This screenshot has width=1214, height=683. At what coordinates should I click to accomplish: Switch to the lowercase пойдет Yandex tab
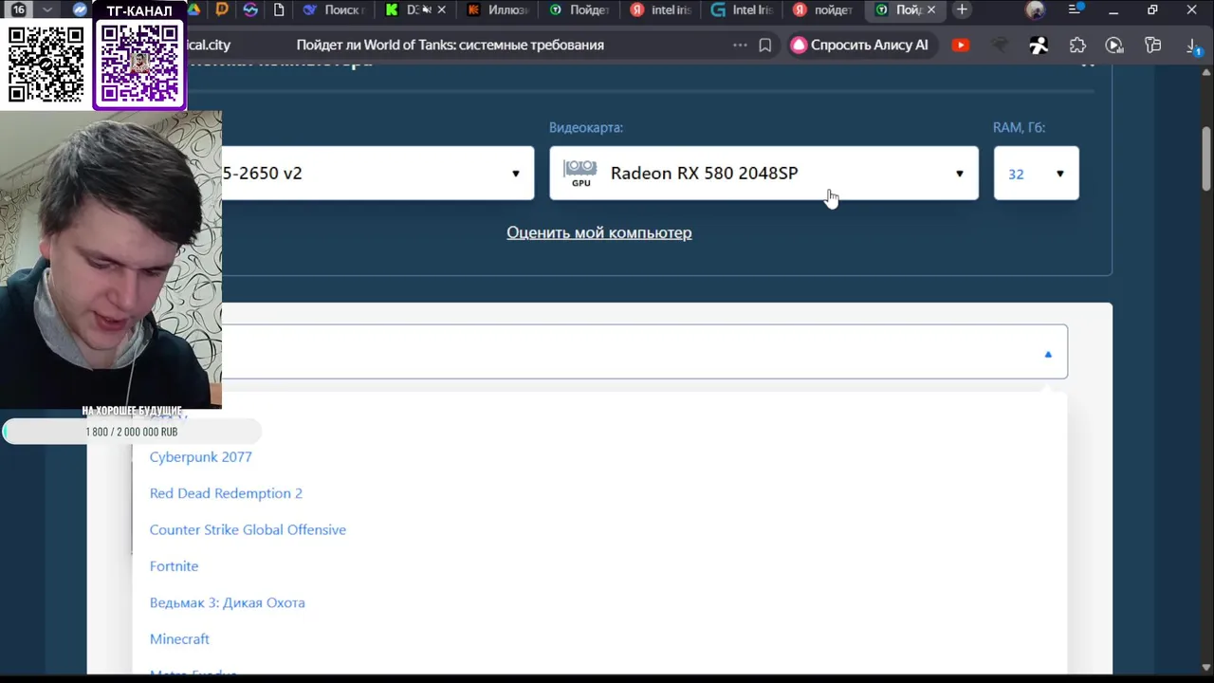[825, 9]
